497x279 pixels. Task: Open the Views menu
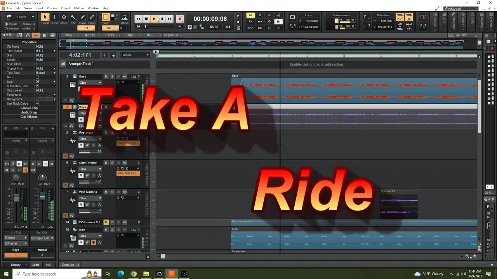28,8
